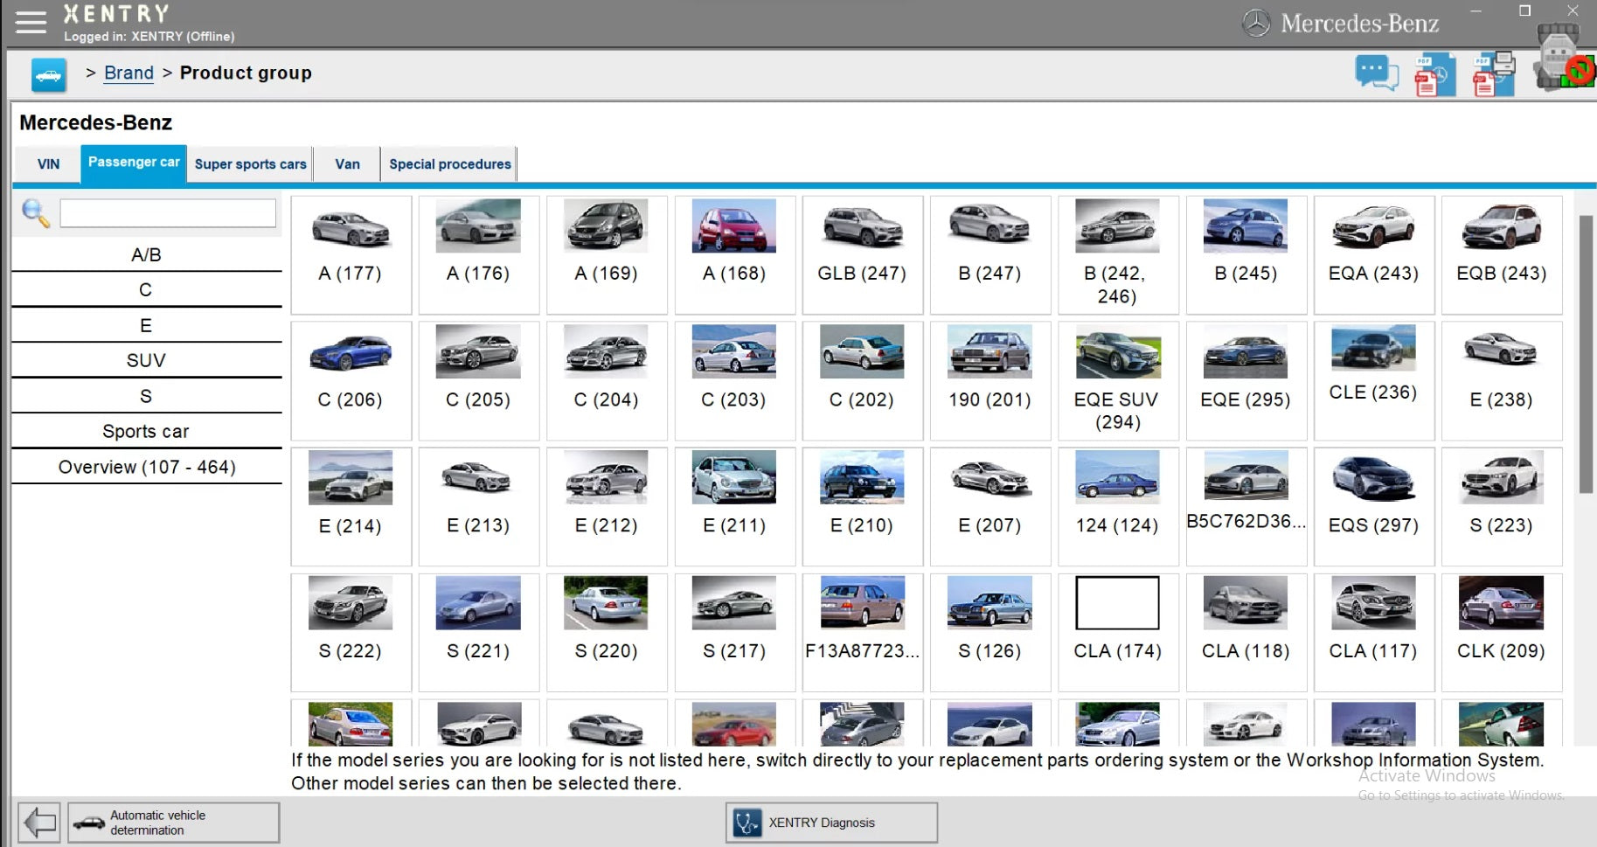Open Overview (107 - 464) list
Screen dimensions: 1597x847
click(146, 467)
